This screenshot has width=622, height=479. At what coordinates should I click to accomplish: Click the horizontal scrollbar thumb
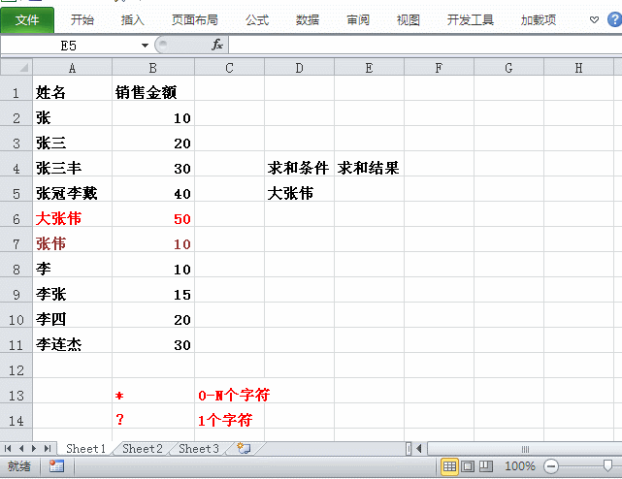pos(525,449)
